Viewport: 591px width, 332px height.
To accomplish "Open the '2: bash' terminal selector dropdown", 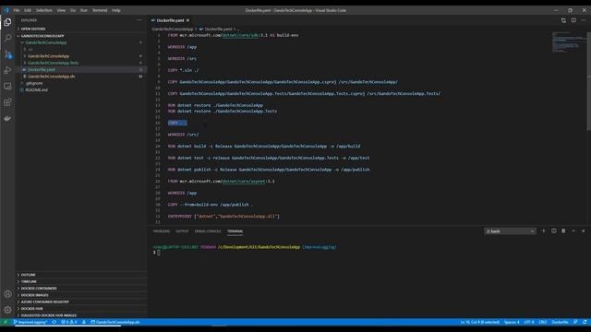I will pos(510,231).
